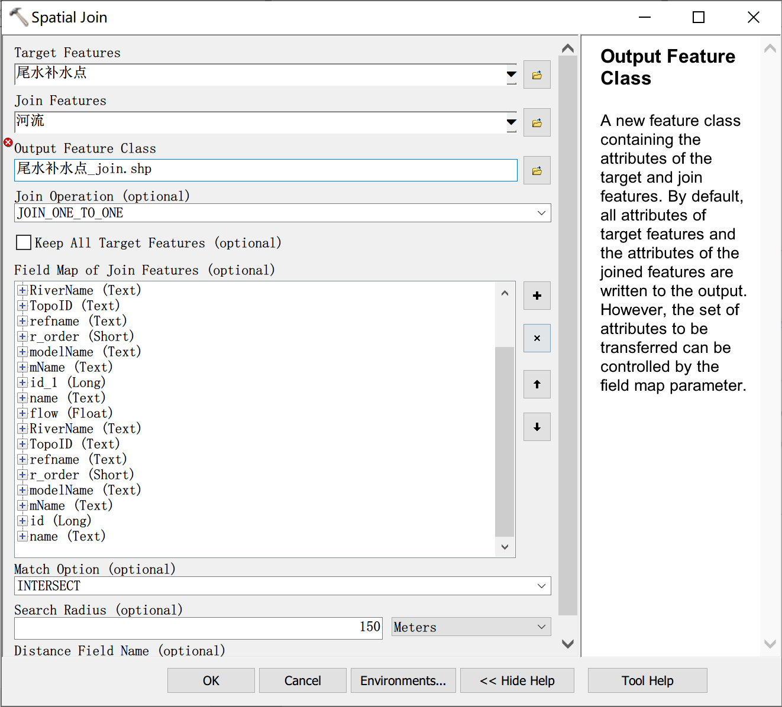782x707 pixels.
Task: Click the Spatial Join hammer icon in title bar
Action: click(x=18, y=17)
